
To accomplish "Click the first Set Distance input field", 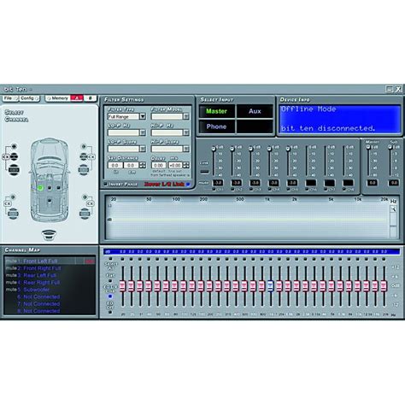I will tap(115, 165).
